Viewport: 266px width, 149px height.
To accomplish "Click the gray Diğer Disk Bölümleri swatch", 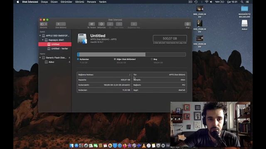I will tap(115, 59).
